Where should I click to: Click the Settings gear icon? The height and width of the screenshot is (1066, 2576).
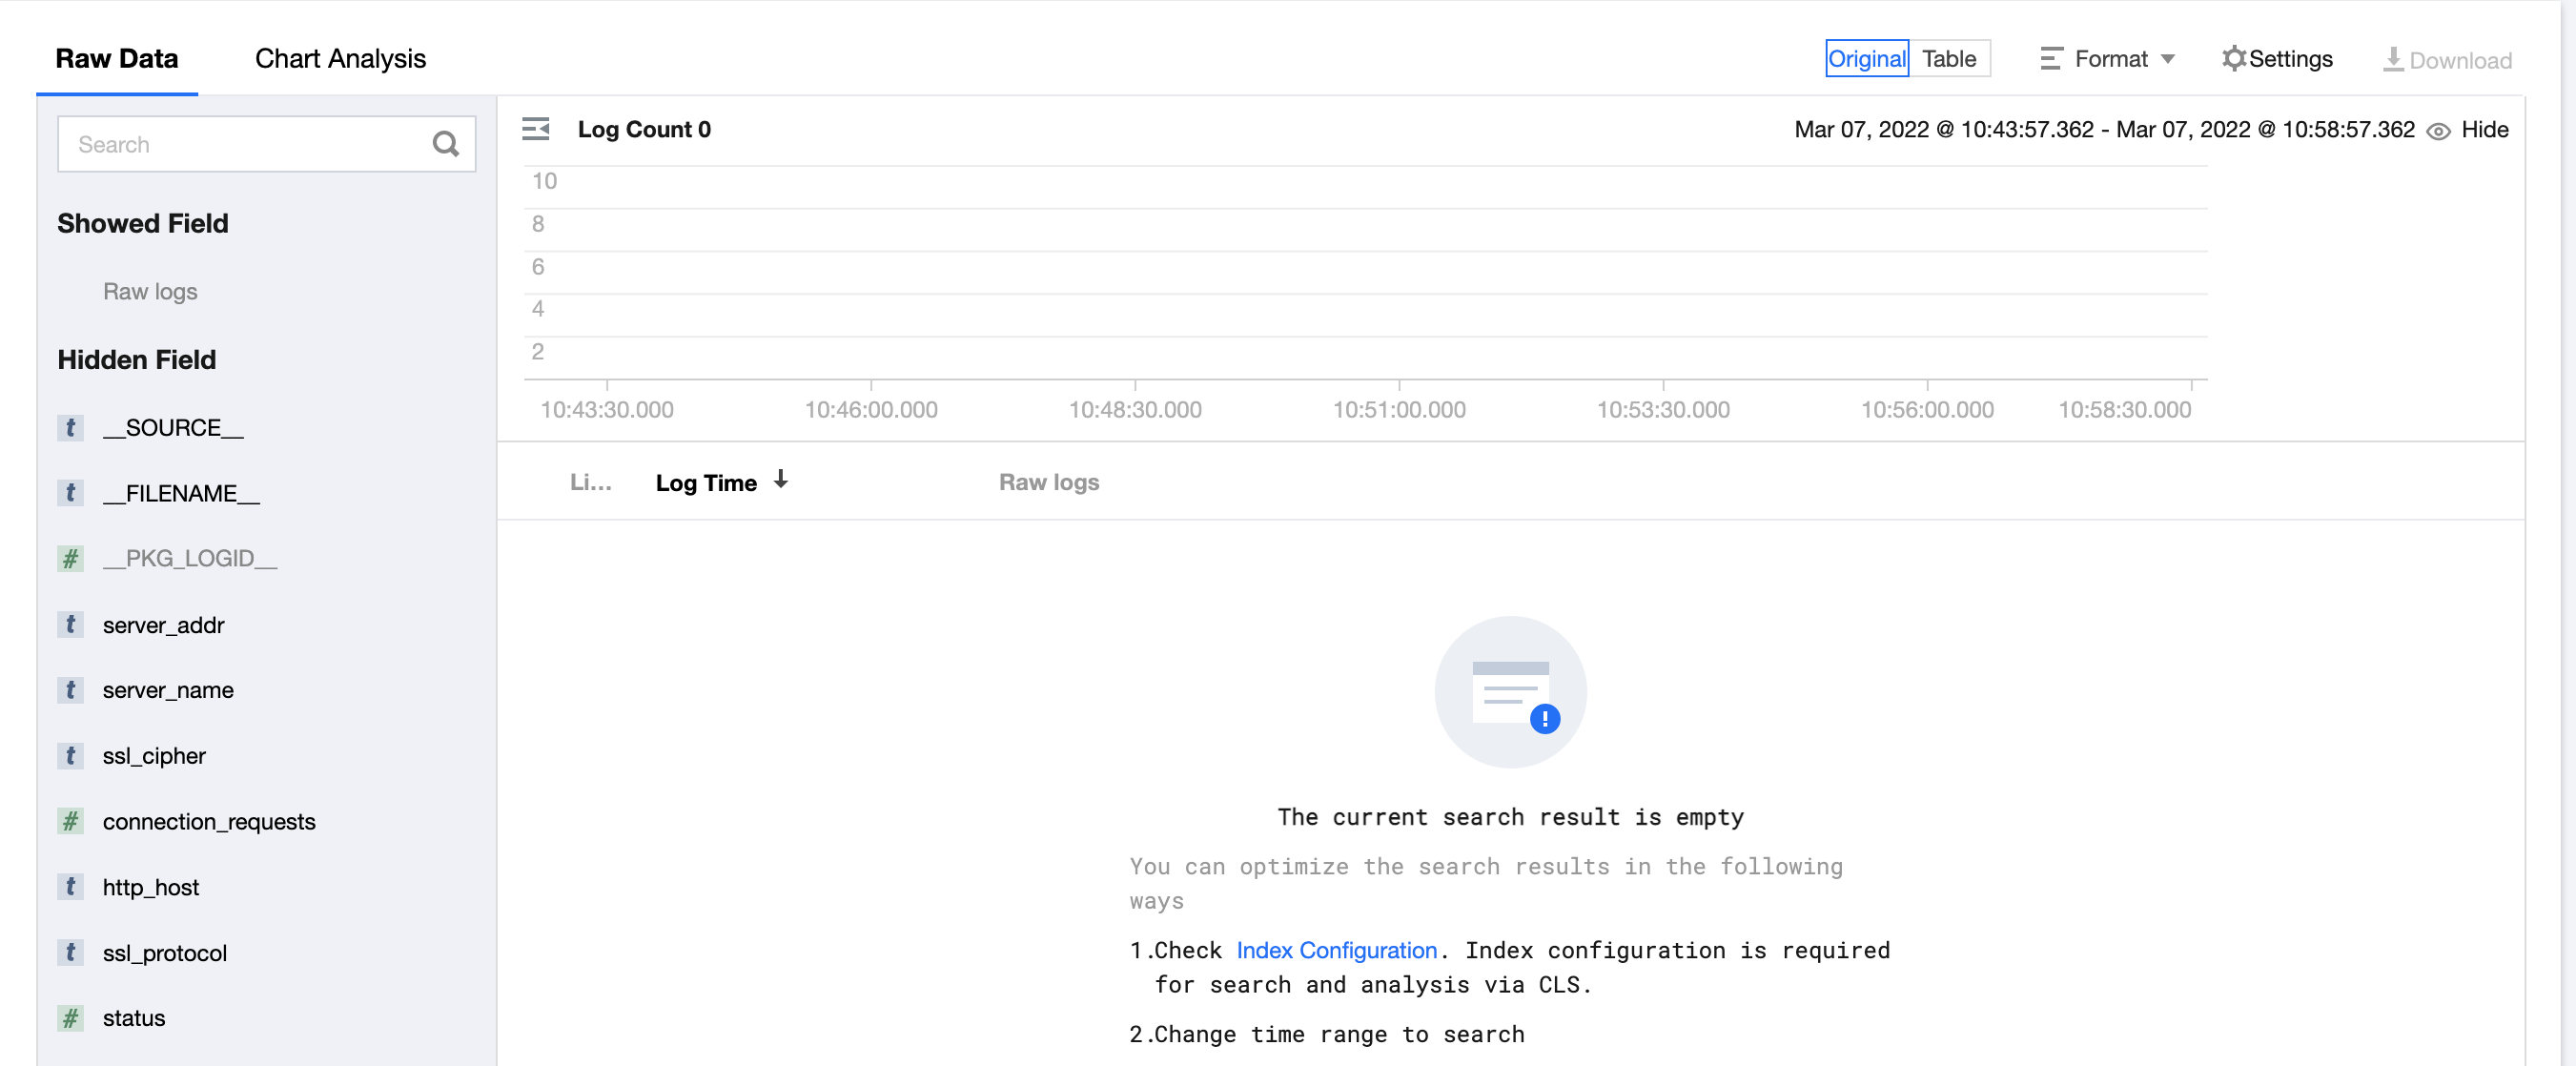[2233, 59]
